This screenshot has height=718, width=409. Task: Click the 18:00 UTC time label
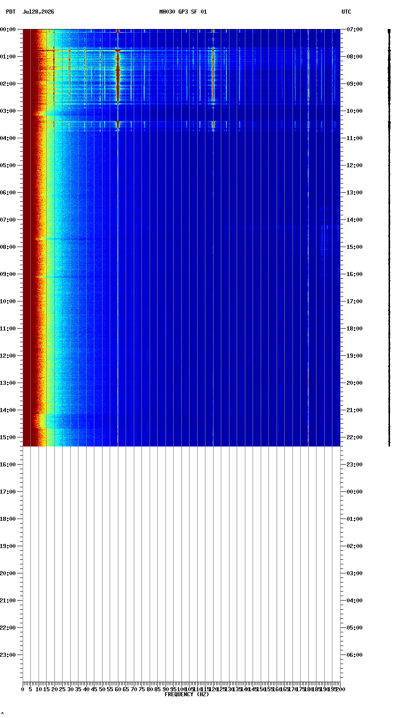(355, 329)
